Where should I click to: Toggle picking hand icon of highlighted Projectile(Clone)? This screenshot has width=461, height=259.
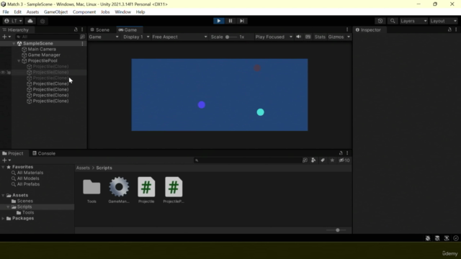coord(9,72)
